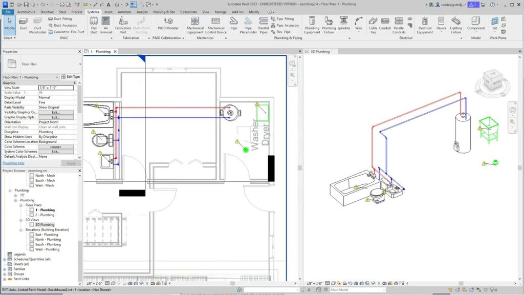
Task: Choose the Duct tool
Action: point(23,24)
